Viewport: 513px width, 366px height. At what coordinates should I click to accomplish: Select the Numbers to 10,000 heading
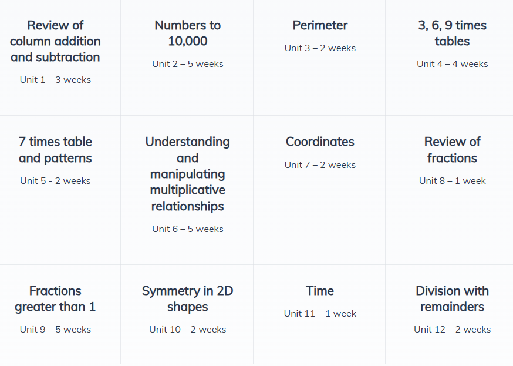pos(187,33)
